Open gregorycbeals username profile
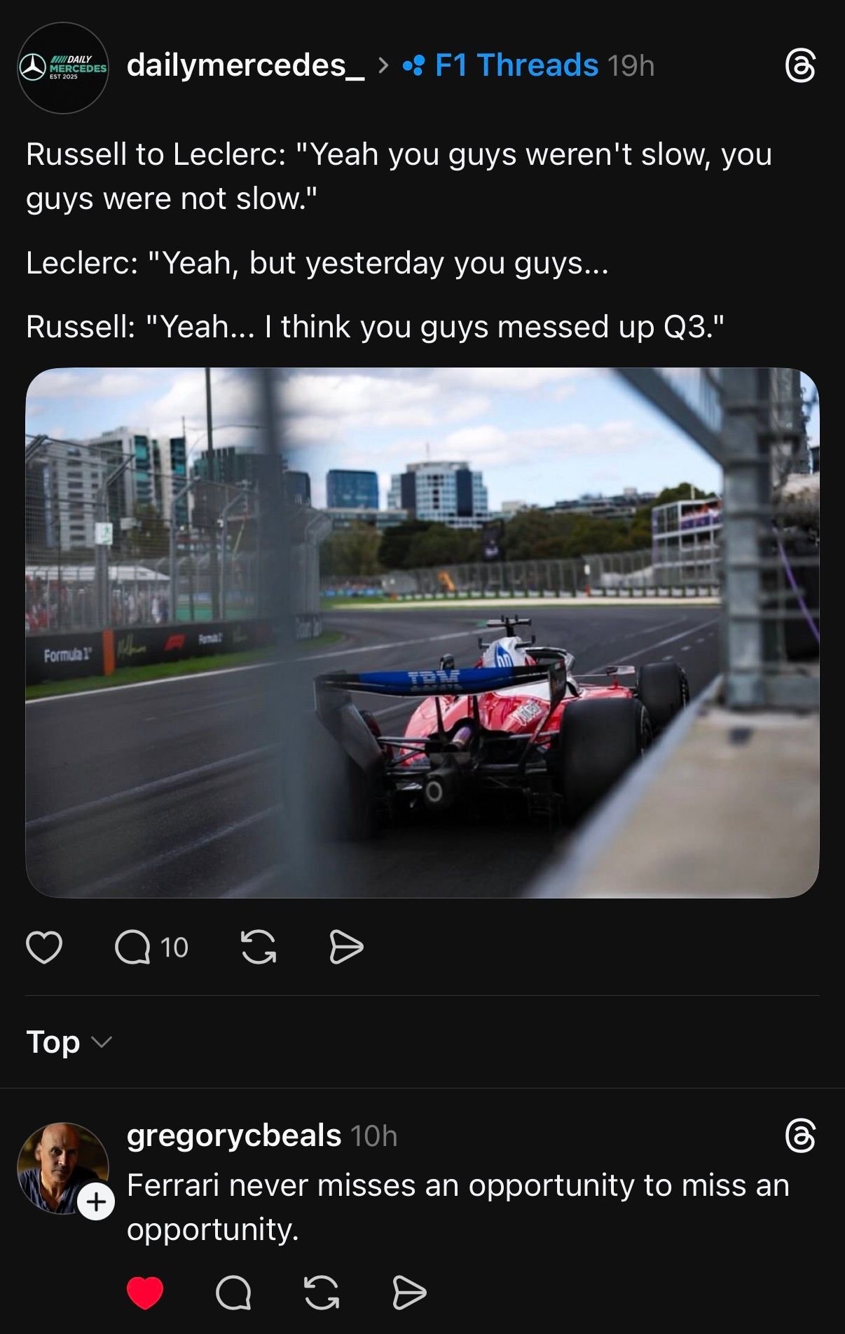The width and height of the screenshot is (845, 1334). 234,1136
